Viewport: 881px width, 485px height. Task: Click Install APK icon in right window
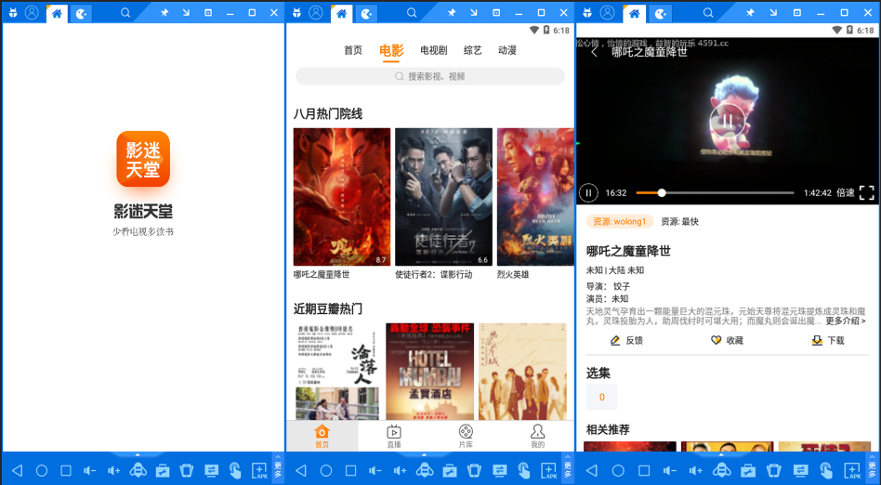pyautogui.click(x=852, y=470)
